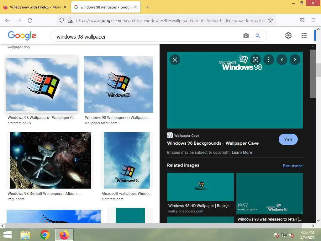Go back to the previous page

8,20
